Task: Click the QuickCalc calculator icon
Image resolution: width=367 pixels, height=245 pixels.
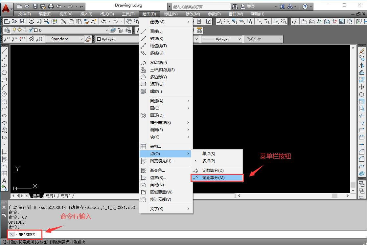Action: pyautogui.click(x=199, y=22)
